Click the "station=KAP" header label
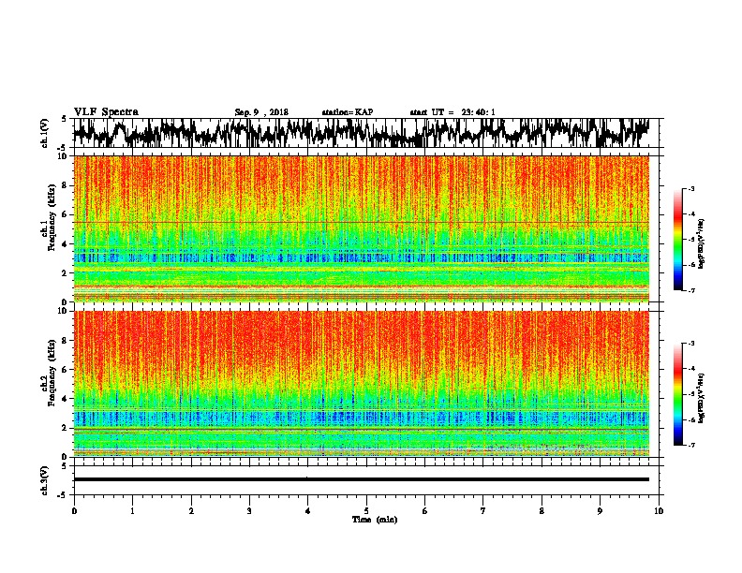742x573 pixels. click(x=348, y=112)
